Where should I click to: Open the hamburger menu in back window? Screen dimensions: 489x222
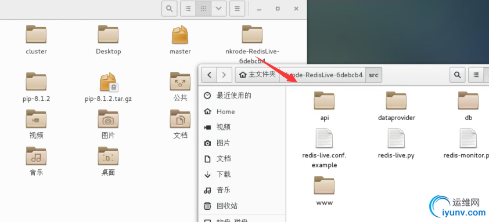point(237,9)
